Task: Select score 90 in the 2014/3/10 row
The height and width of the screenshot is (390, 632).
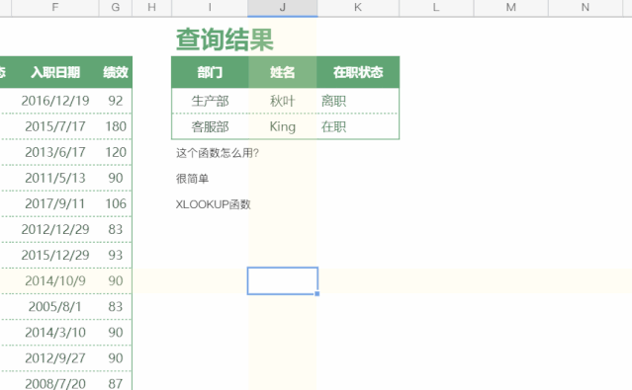Action: 116,333
